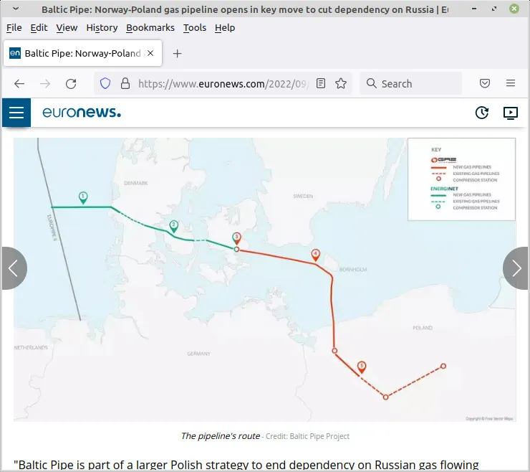This screenshot has width=530, height=472.
Task: Go back to the previous page
Action: tap(19, 84)
